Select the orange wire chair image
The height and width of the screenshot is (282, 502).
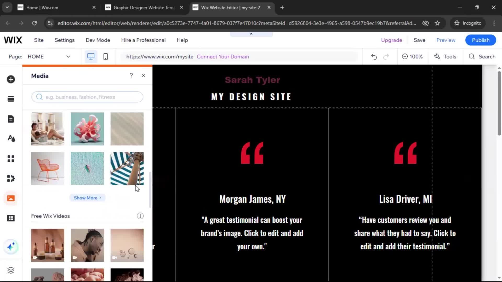[x=48, y=169]
